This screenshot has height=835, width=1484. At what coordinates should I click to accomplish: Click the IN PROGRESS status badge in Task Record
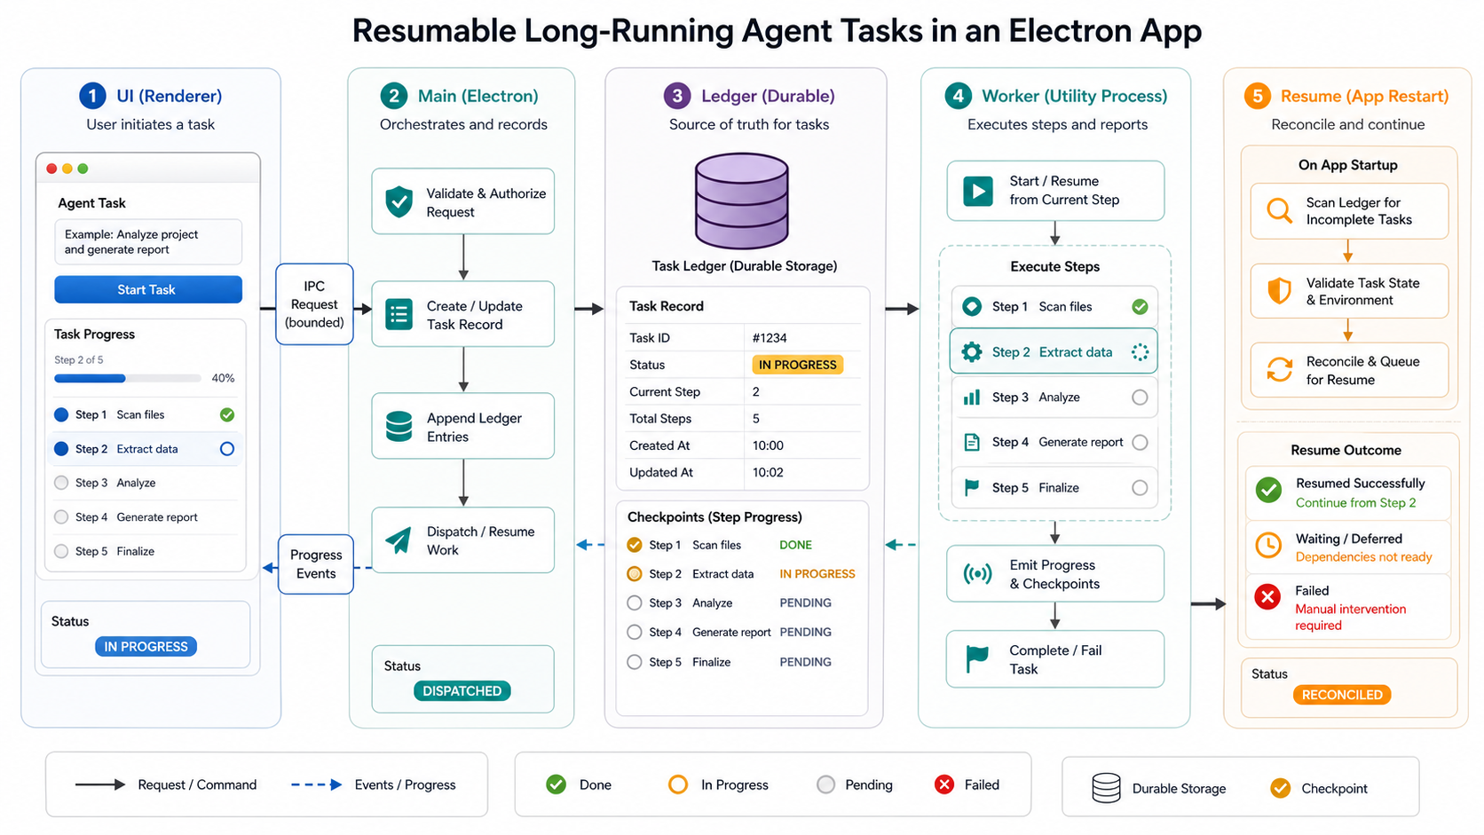click(797, 365)
